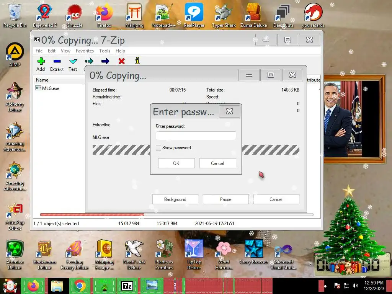Select the Chuzzle desktop icon
392x294 pixels.
75,15
